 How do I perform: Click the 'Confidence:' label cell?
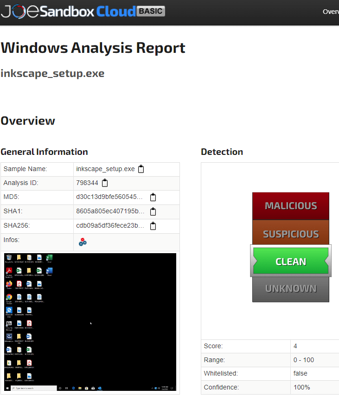246,387
